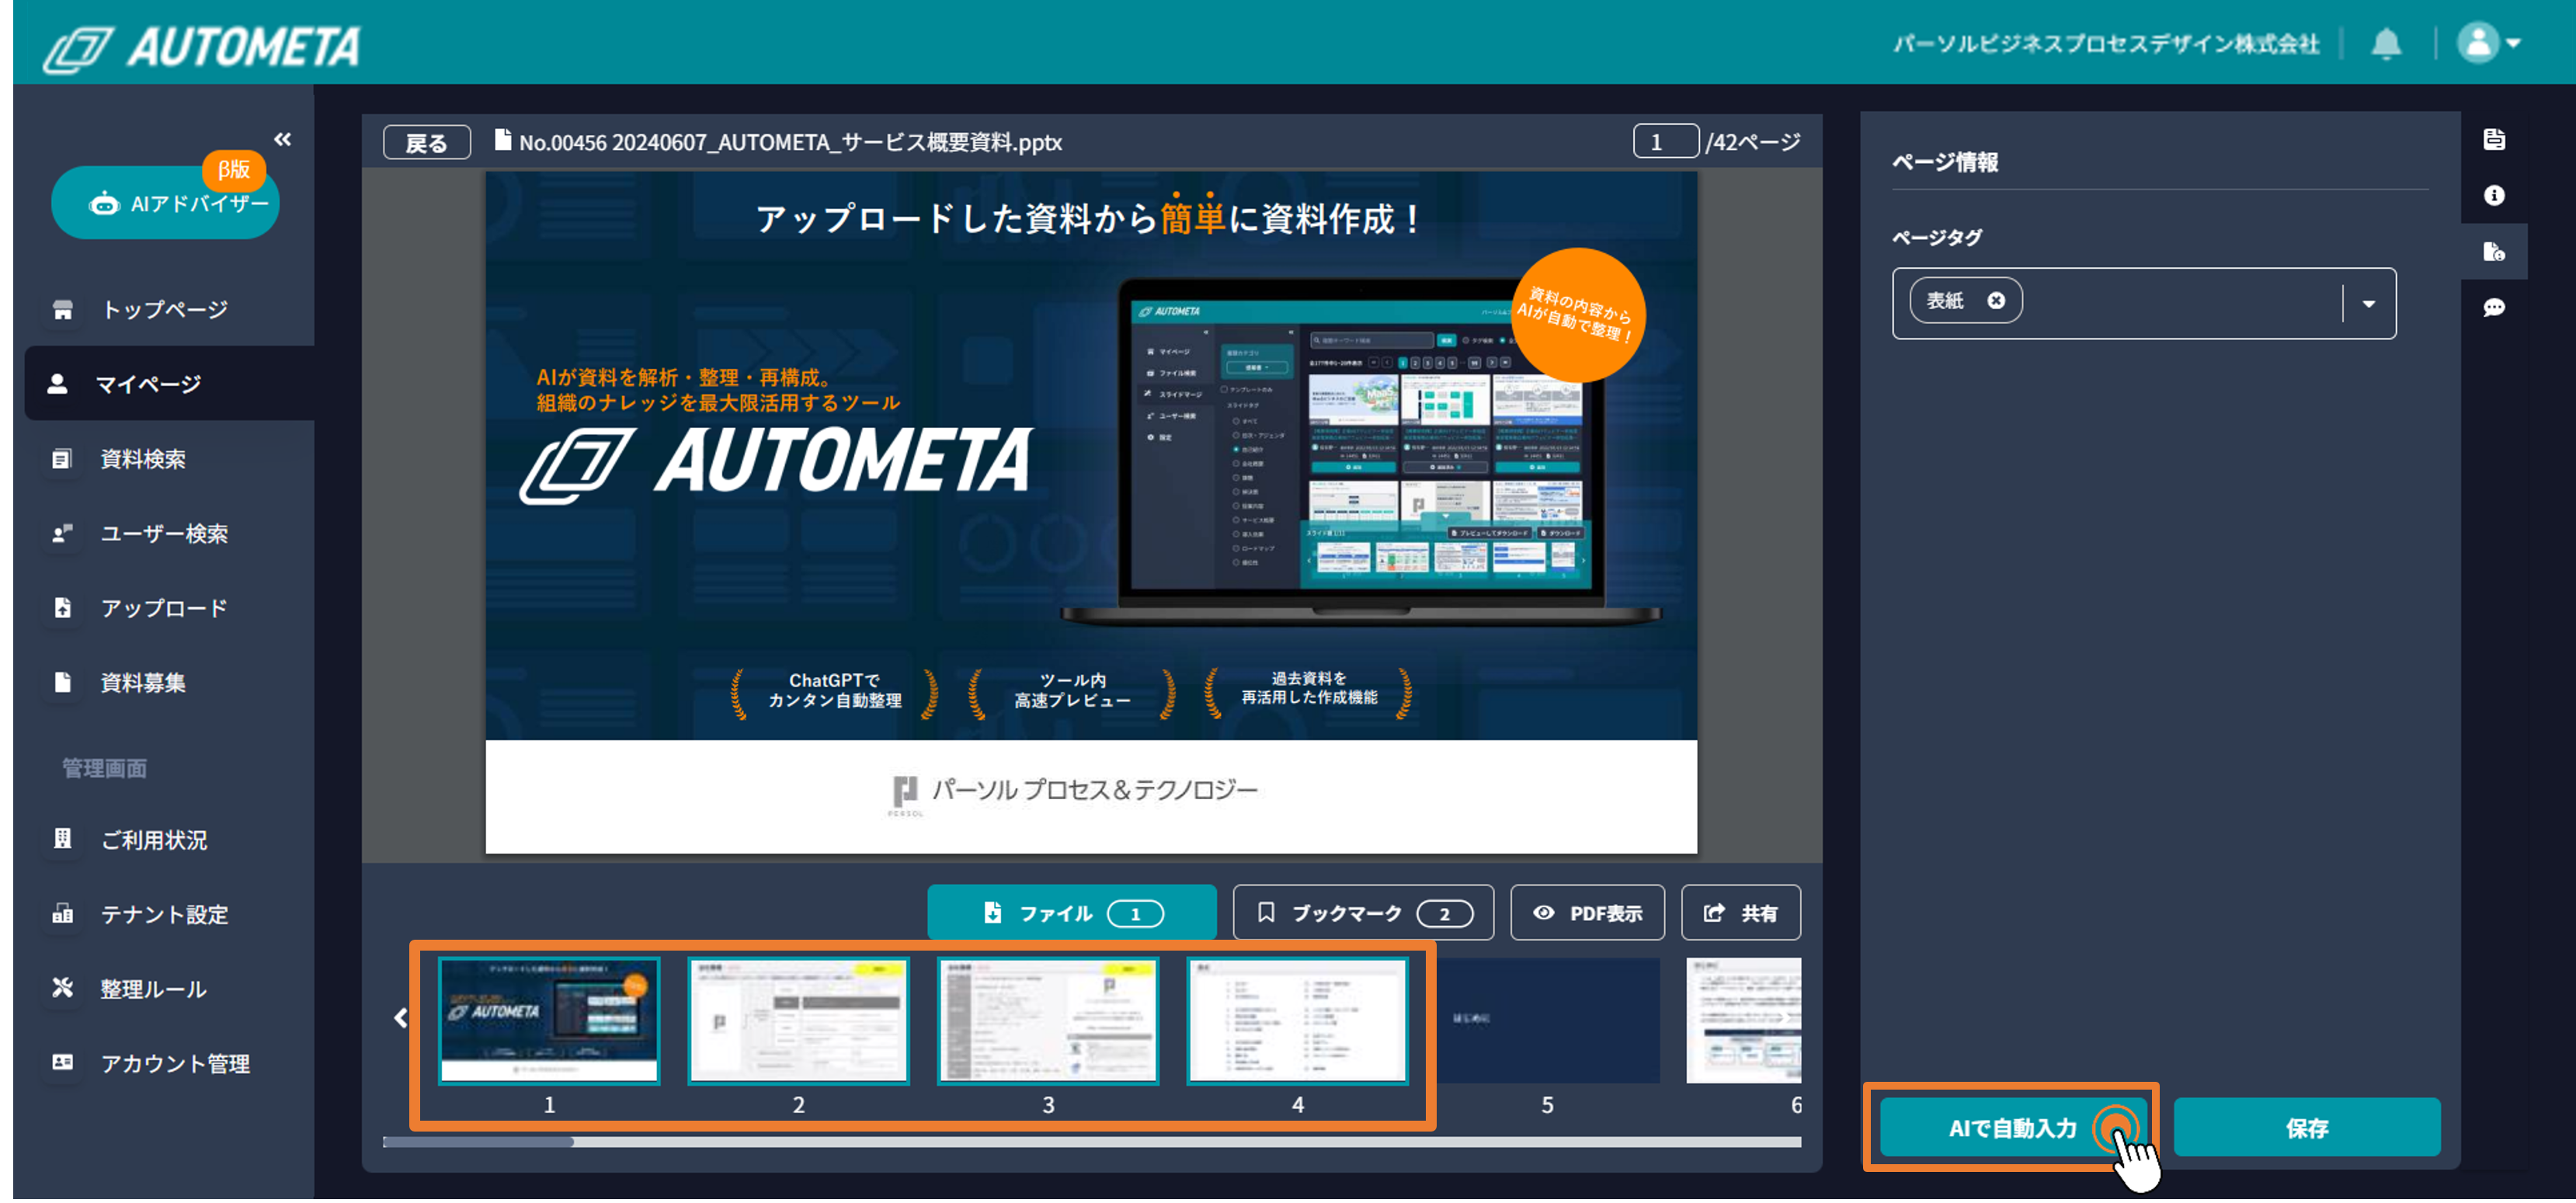The width and height of the screenshot is (2576, 1203).
Task: Open the AIアドバイザー button
Action: (166, 203)
